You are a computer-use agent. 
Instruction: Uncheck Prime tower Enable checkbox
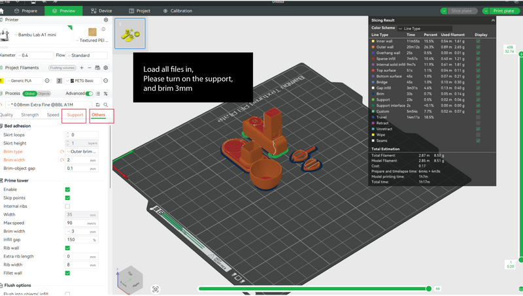point(67,189)
